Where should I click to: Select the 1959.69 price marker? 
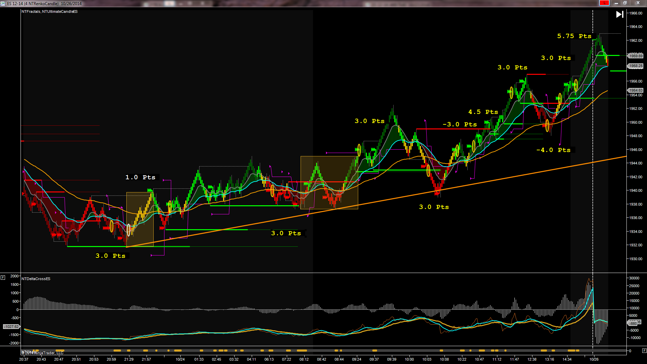coord(635,56)
